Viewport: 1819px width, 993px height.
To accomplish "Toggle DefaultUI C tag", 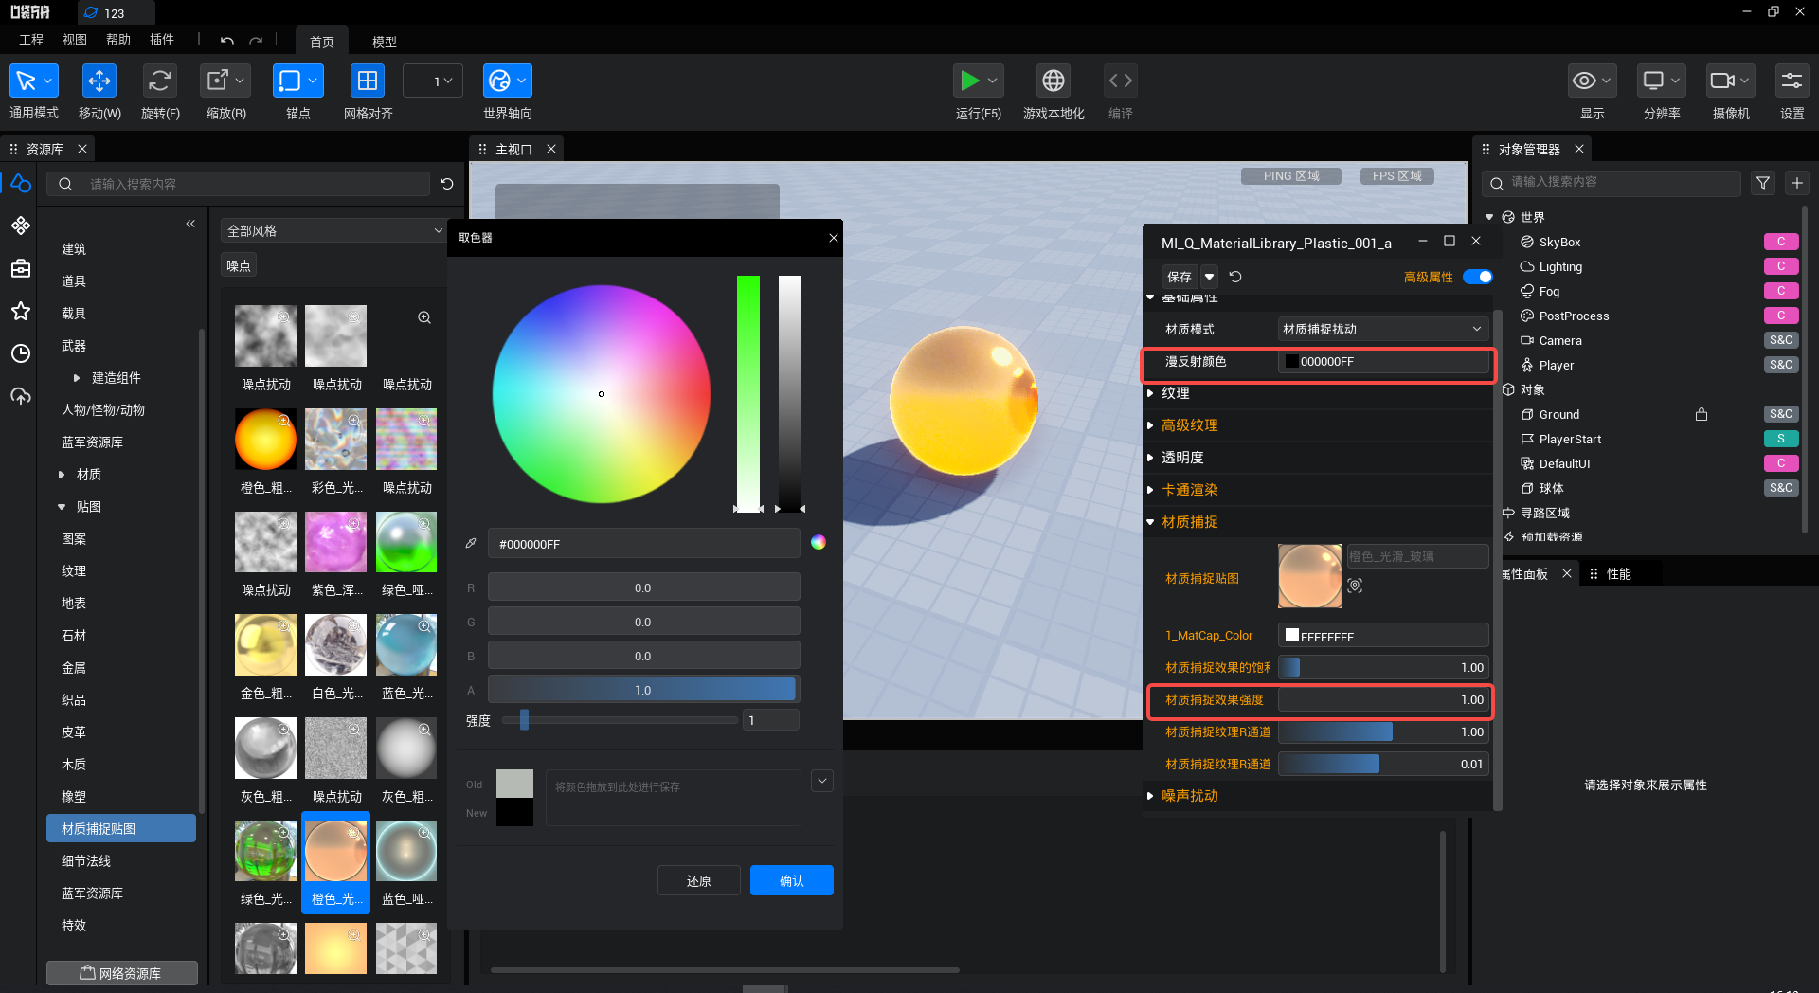I will click(x=1781, y=463).
